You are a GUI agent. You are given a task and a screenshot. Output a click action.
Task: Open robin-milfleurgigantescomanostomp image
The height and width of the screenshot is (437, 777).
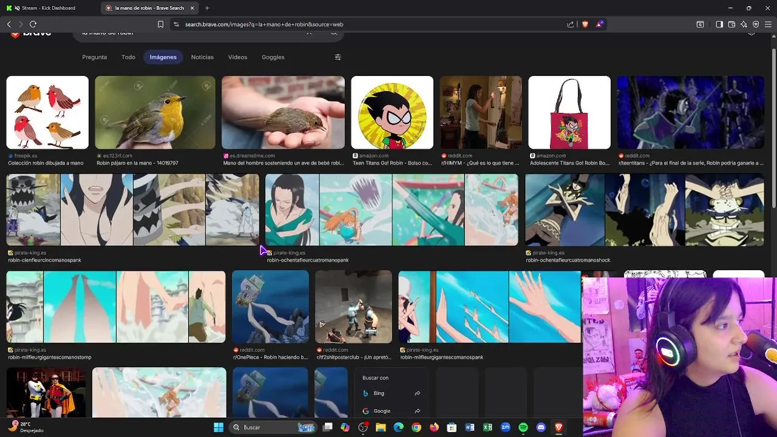[x=116, y=307]
